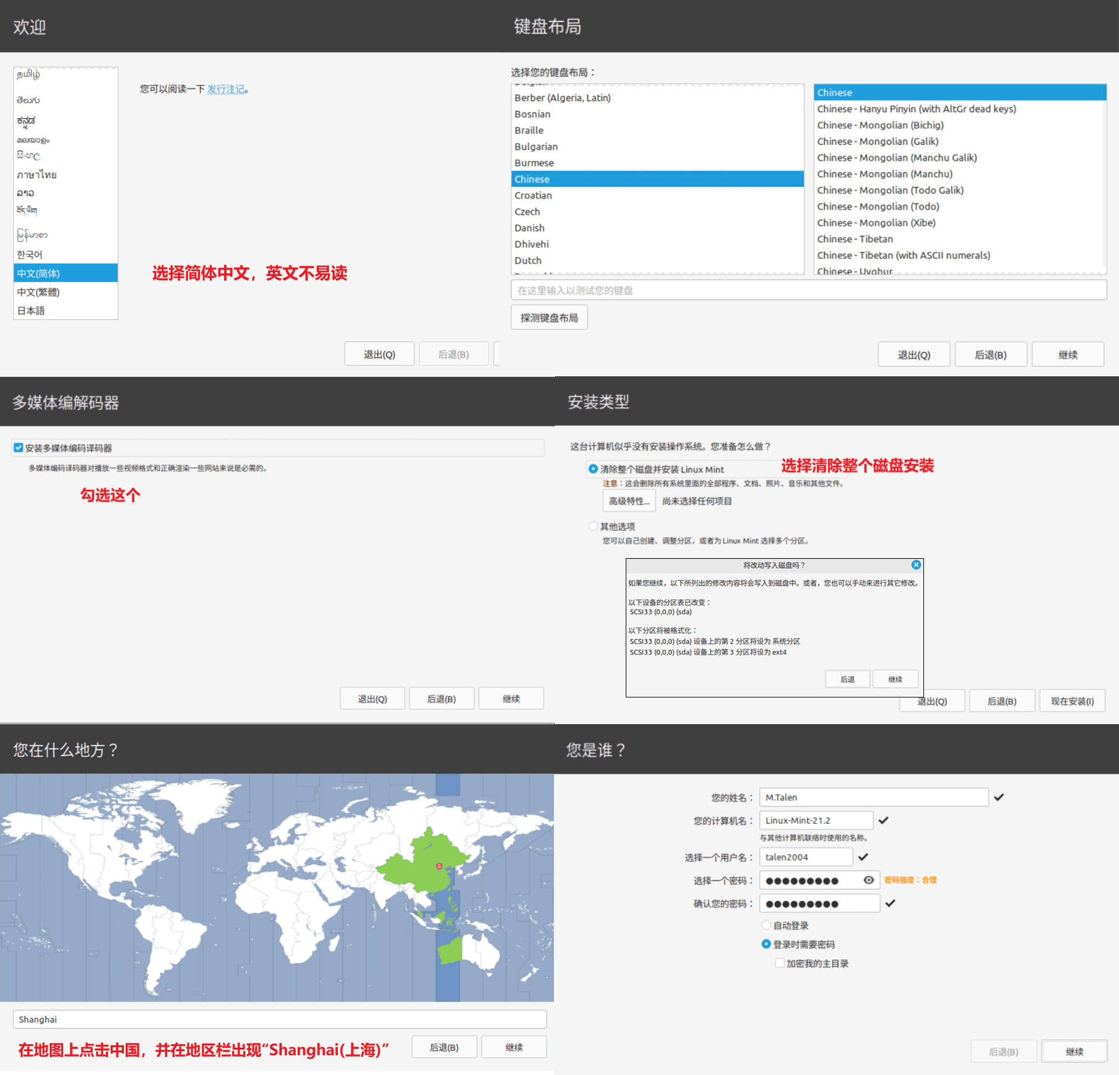Choose the 其他选项 radio button
This screenshot has width=1119, height=1075.
coord(593,526)
